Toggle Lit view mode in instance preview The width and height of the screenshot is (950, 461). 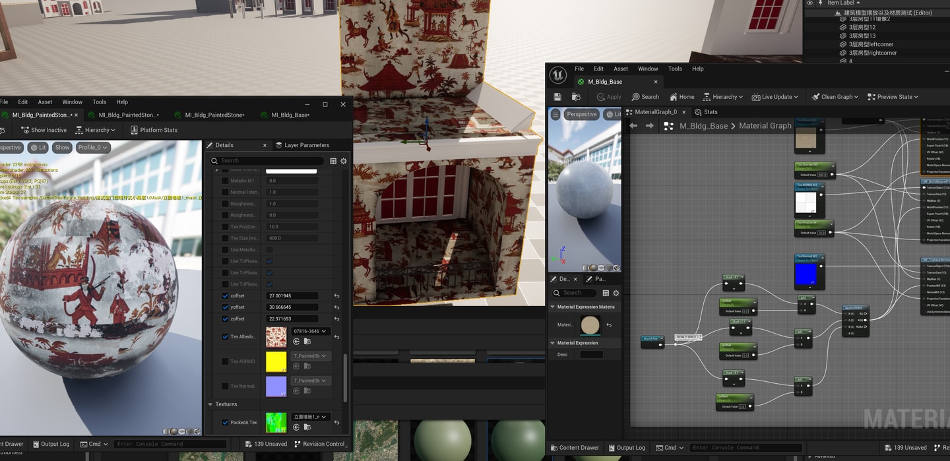point(38,148)
